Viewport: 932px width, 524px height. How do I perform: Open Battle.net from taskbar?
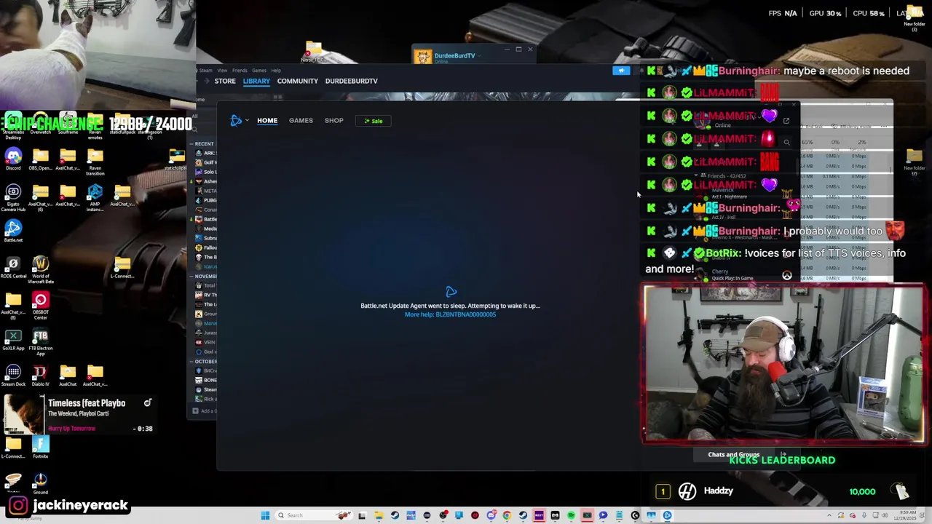pyautogui.click(x=667, y=515)
